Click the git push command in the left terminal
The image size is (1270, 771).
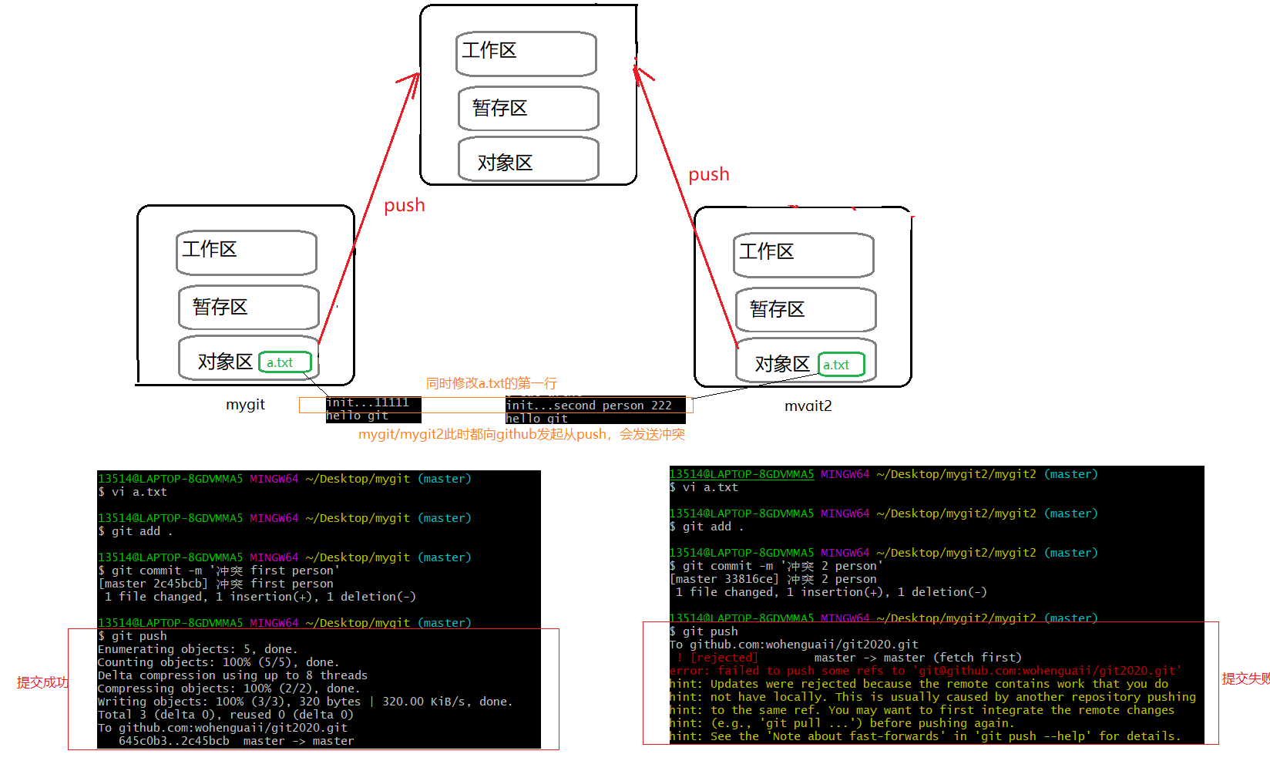[x=139, y=636]
